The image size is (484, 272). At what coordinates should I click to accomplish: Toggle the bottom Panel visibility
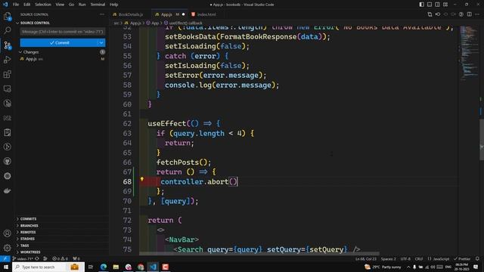(x=430, y=5)
